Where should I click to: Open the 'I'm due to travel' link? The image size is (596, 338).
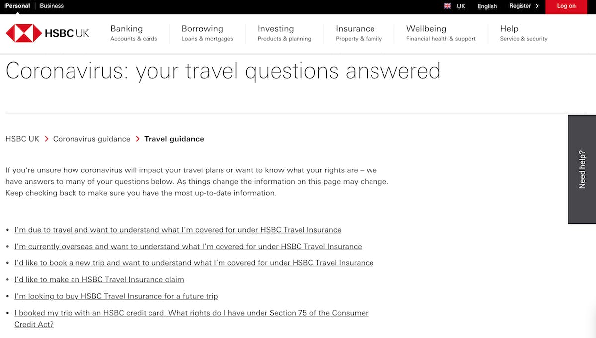(x=178, y=230)
